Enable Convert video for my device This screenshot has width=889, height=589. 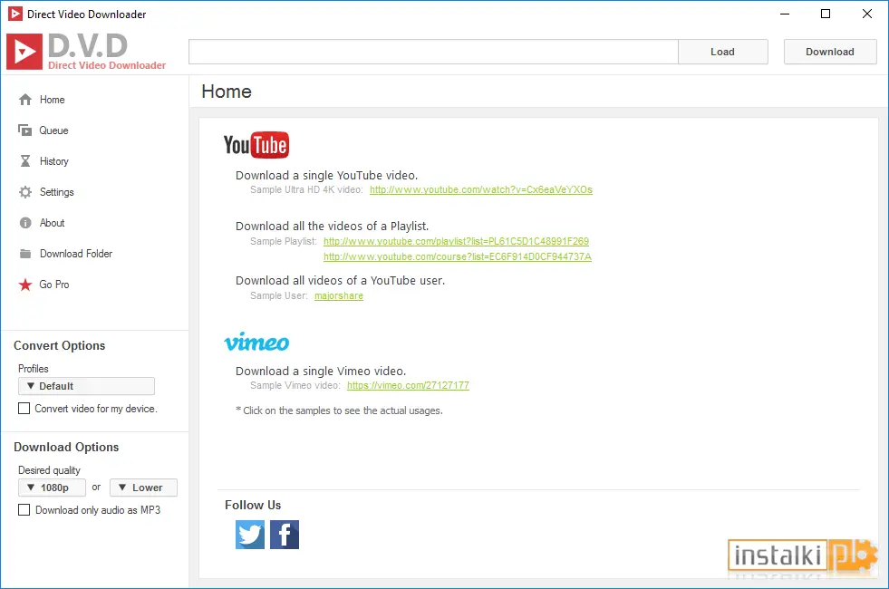pyautogui.click(x=24, y=408)
